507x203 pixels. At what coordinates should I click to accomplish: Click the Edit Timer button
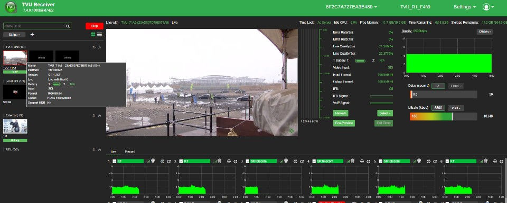coord(383,123)
